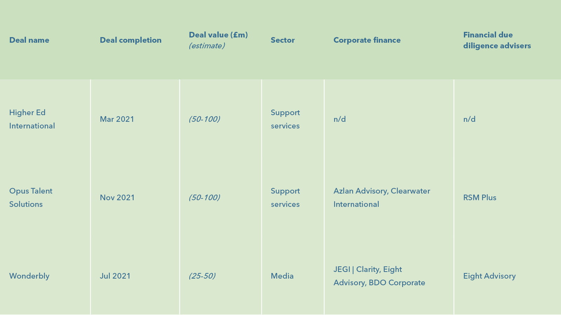The height and width of the screenshot is (315, 561).
Task: Click the Sector column header
Action: point(283,40)
